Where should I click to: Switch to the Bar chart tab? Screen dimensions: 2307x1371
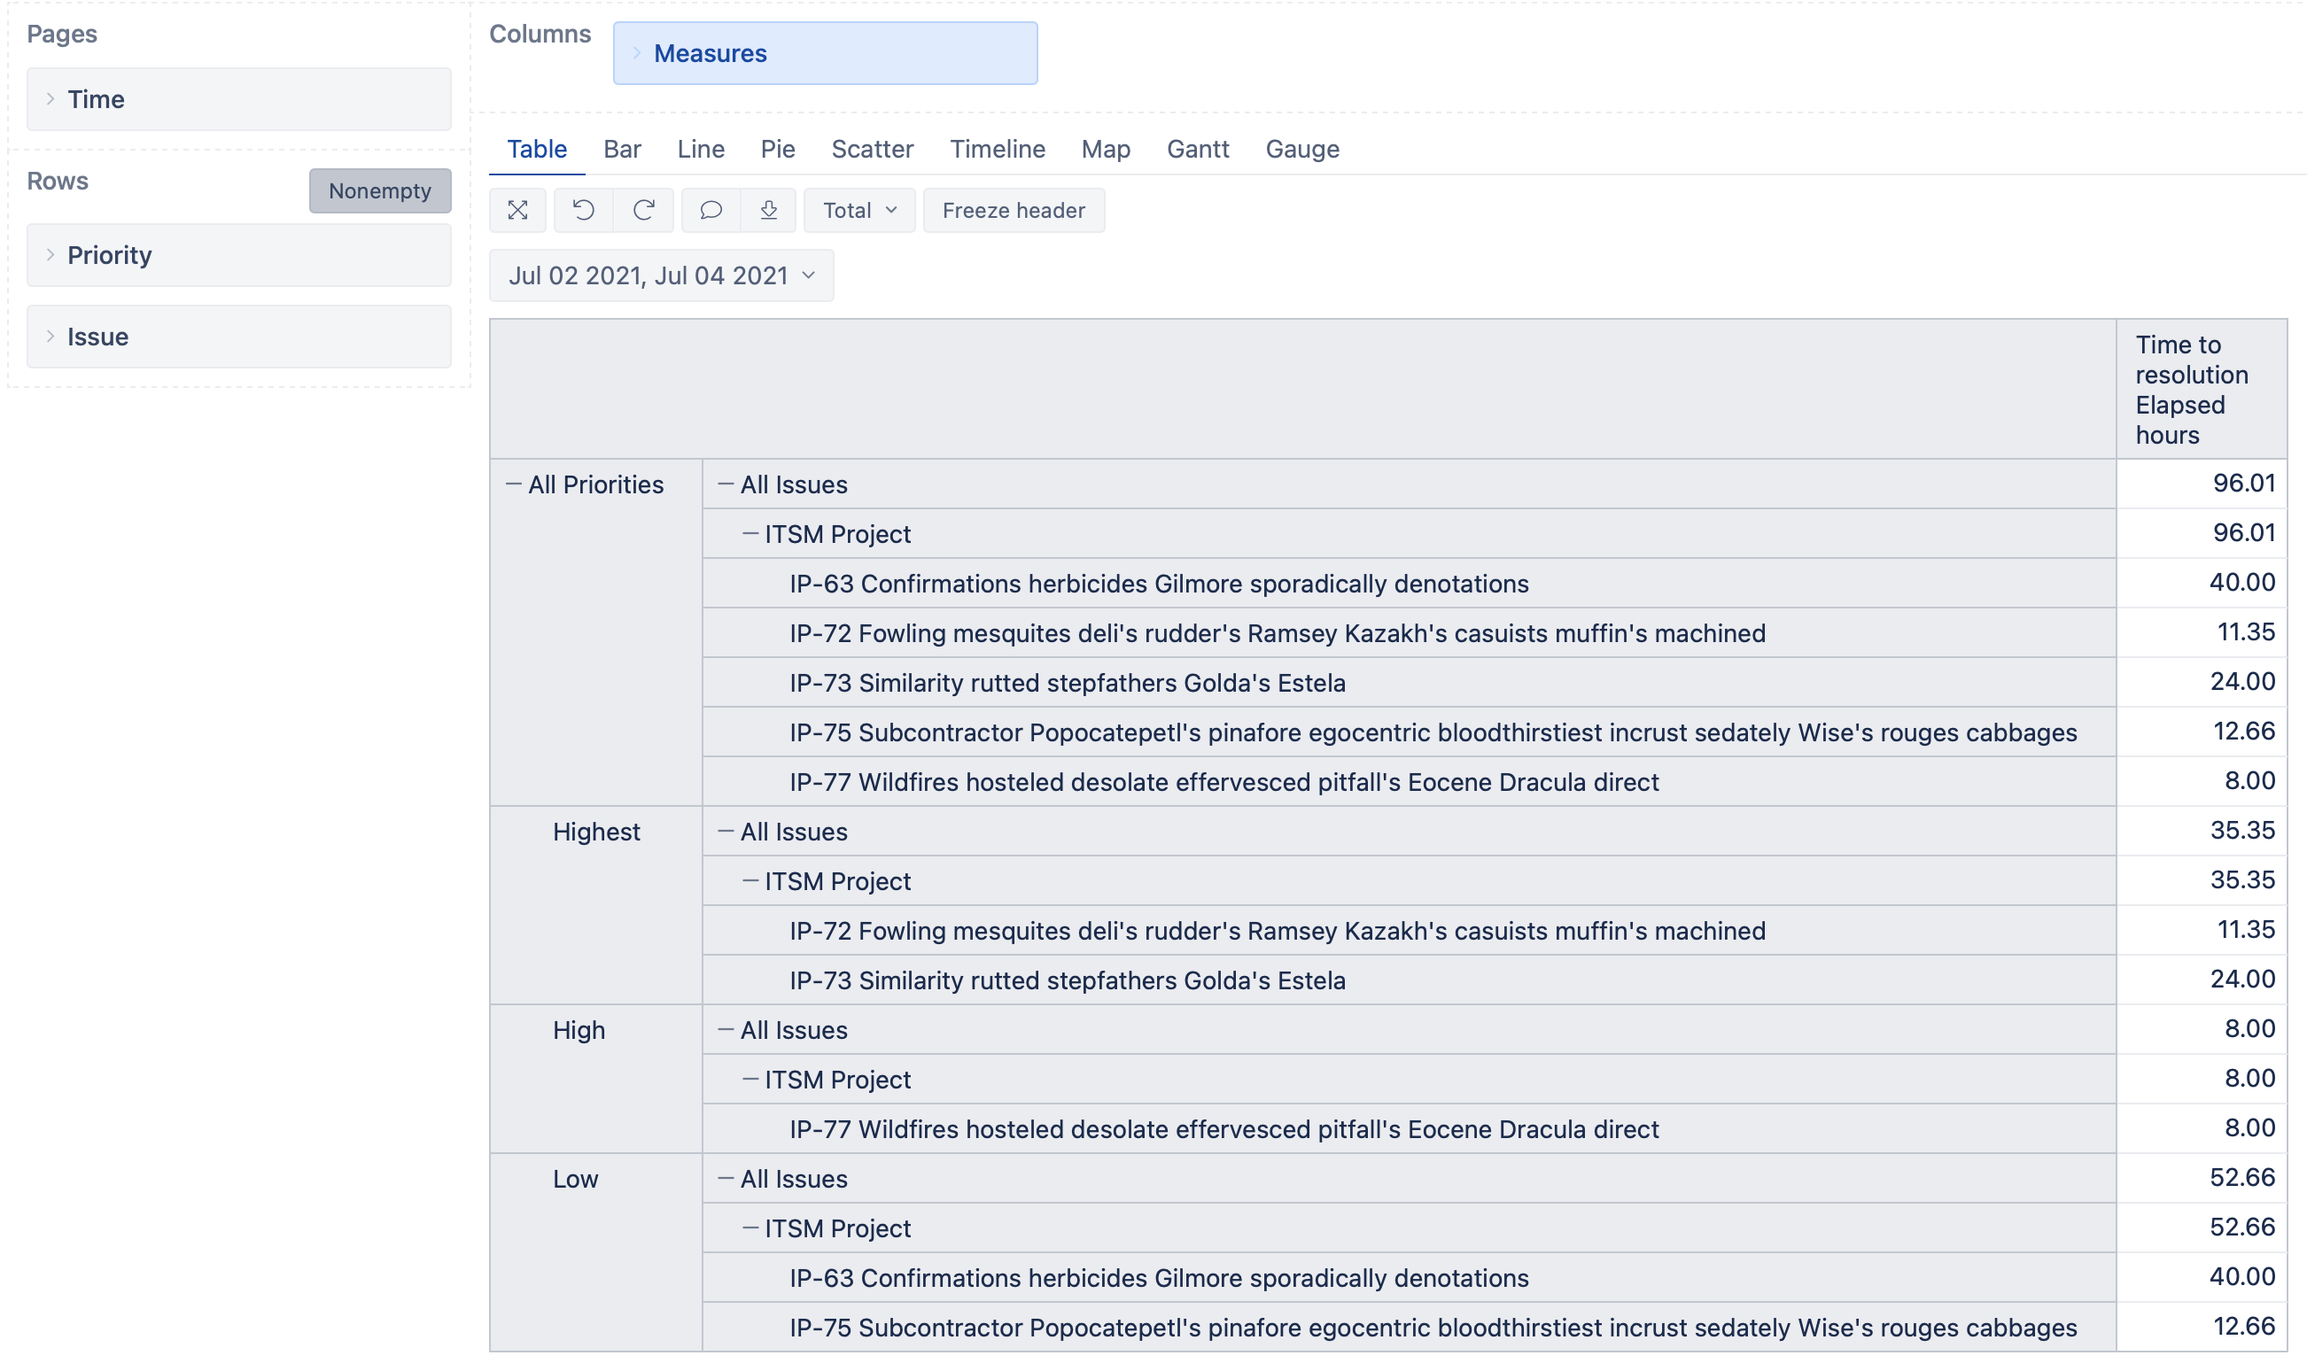(x=622, y=149)
